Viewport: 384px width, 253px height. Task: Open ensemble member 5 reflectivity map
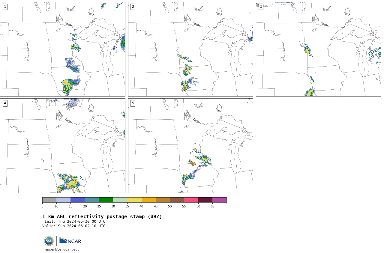point(190,146)
